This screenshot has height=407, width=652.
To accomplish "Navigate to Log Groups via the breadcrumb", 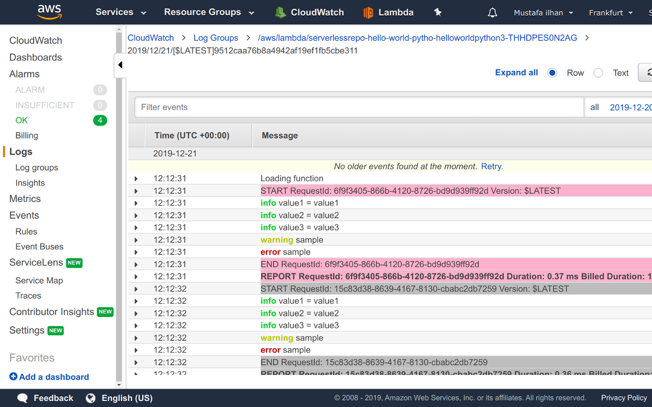I will pos(216,38).
